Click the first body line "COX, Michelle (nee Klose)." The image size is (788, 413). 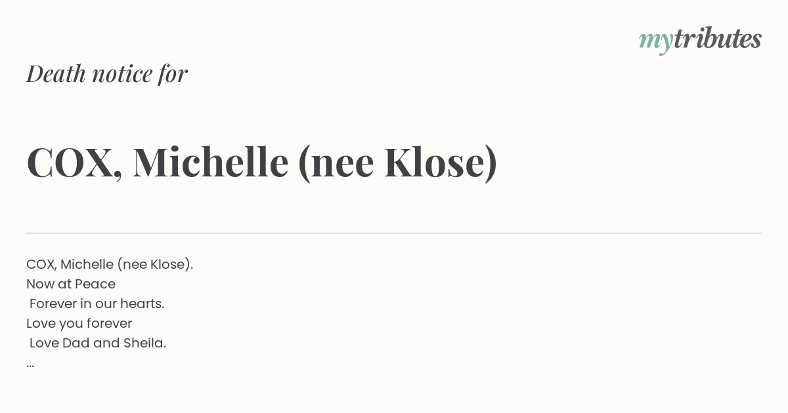tap(110, 264)
